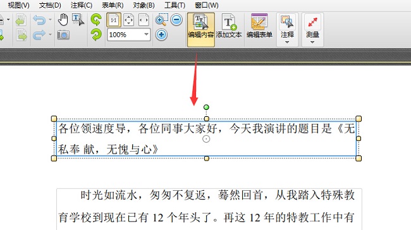Select the Hand tool
Image resolution: width=411 pixels, height=230 pixels.
click(x=63, y=20)
